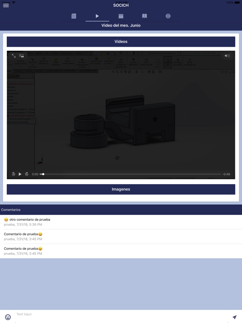Mute the video volume
This screenshot has height=323, width=242.
227,56
